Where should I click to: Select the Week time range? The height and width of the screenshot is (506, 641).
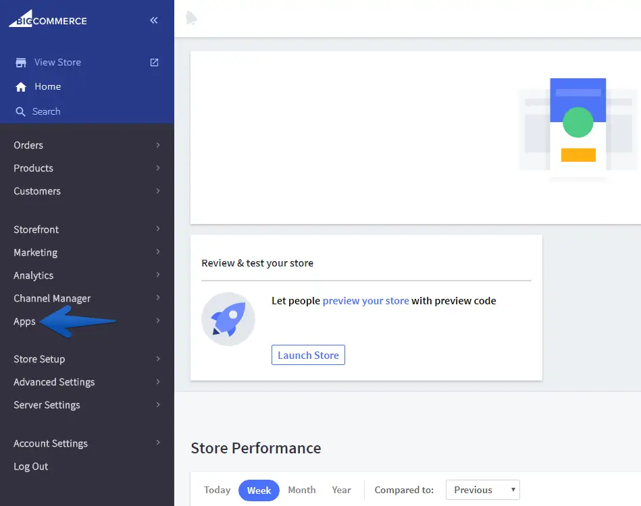point(259,490)
